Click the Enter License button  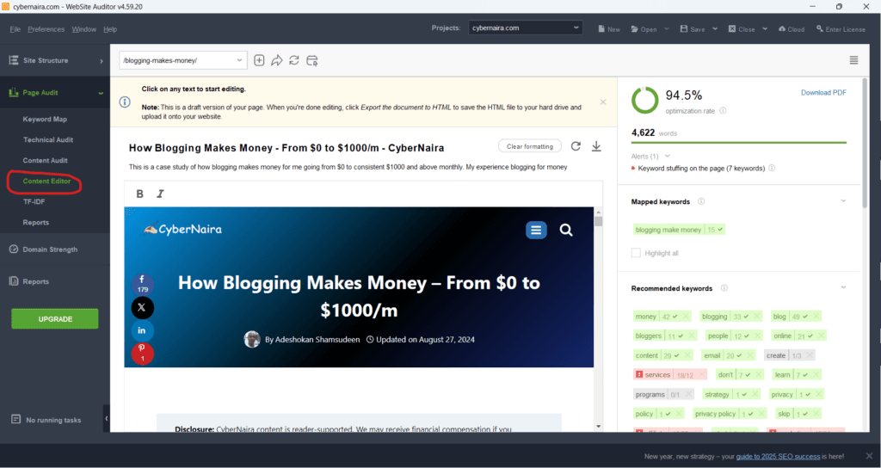point(841,29)
